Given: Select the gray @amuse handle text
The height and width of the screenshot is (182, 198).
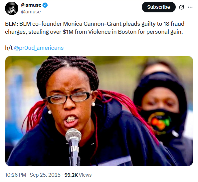Looking at the screenshot, I should click(31, 12).
